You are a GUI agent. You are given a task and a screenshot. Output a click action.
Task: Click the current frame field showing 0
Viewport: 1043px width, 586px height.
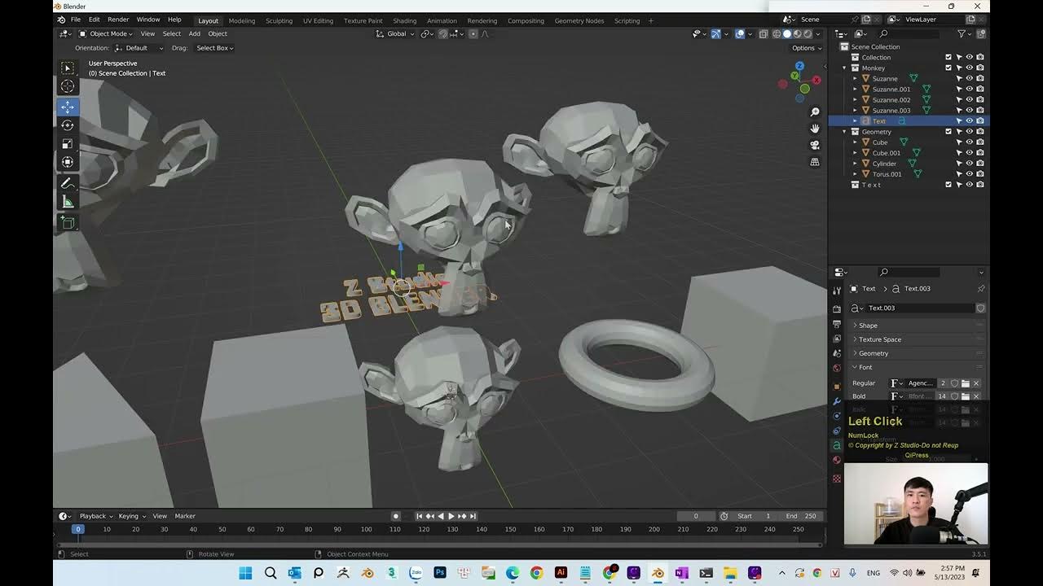696,516
